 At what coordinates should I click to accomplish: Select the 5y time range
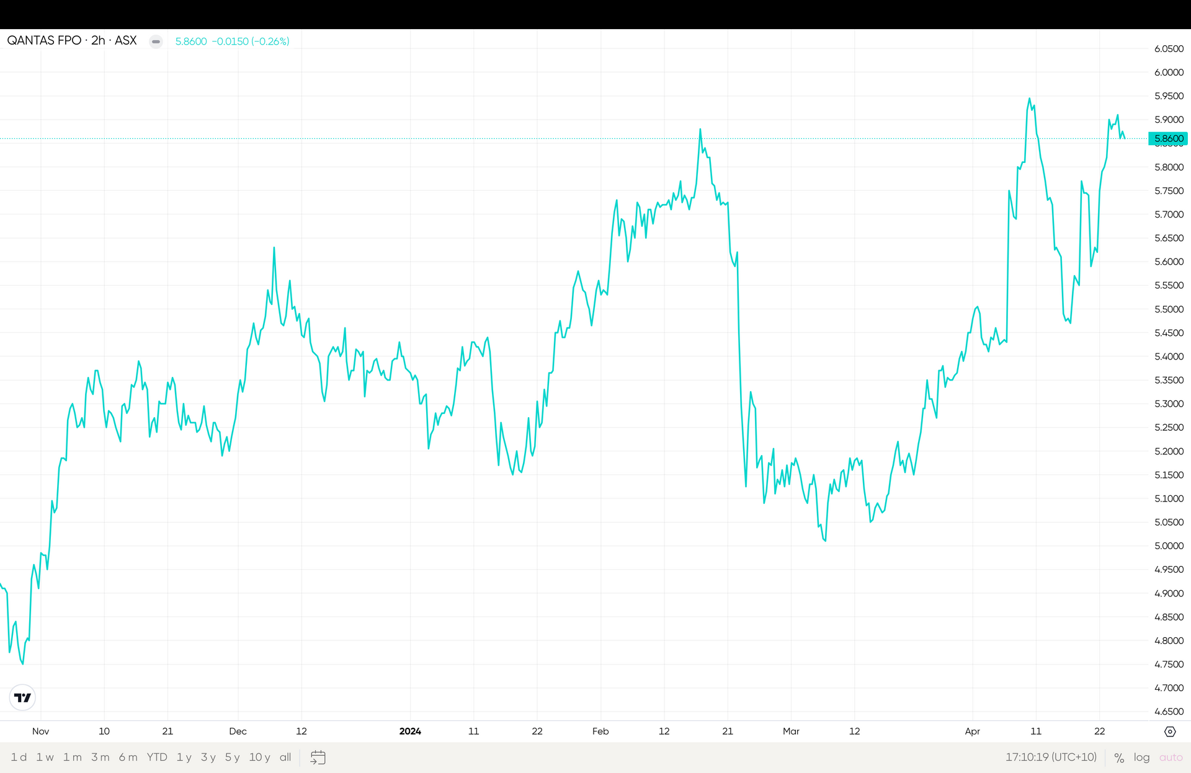coord(232,758)
